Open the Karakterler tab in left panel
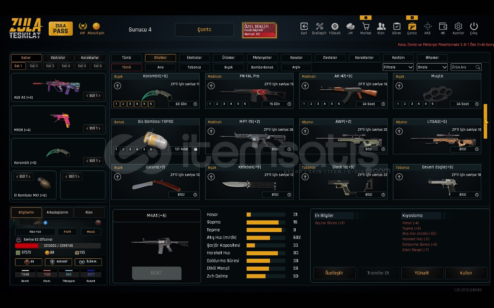Screen dimensions: 494x308 [90, 58]
